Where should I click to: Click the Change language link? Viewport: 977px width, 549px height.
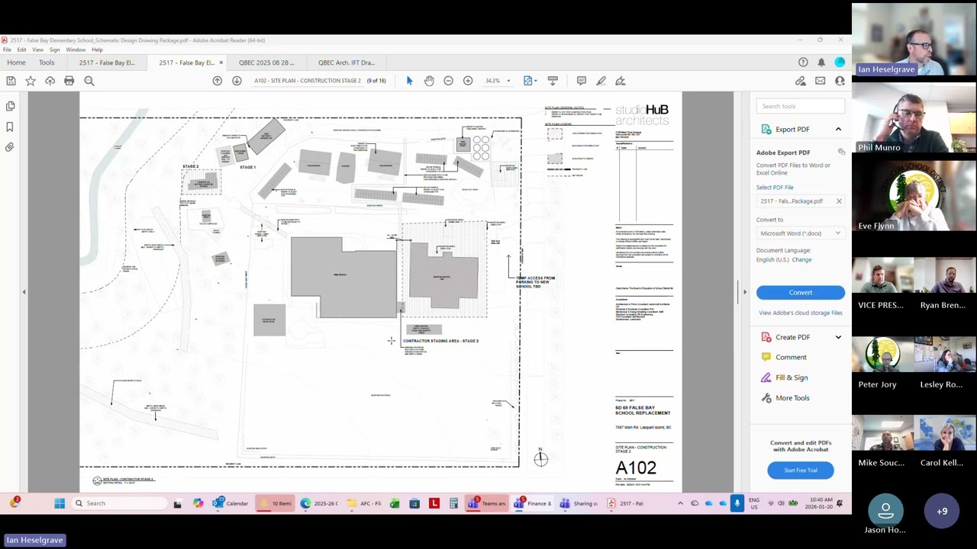(801, 260)
